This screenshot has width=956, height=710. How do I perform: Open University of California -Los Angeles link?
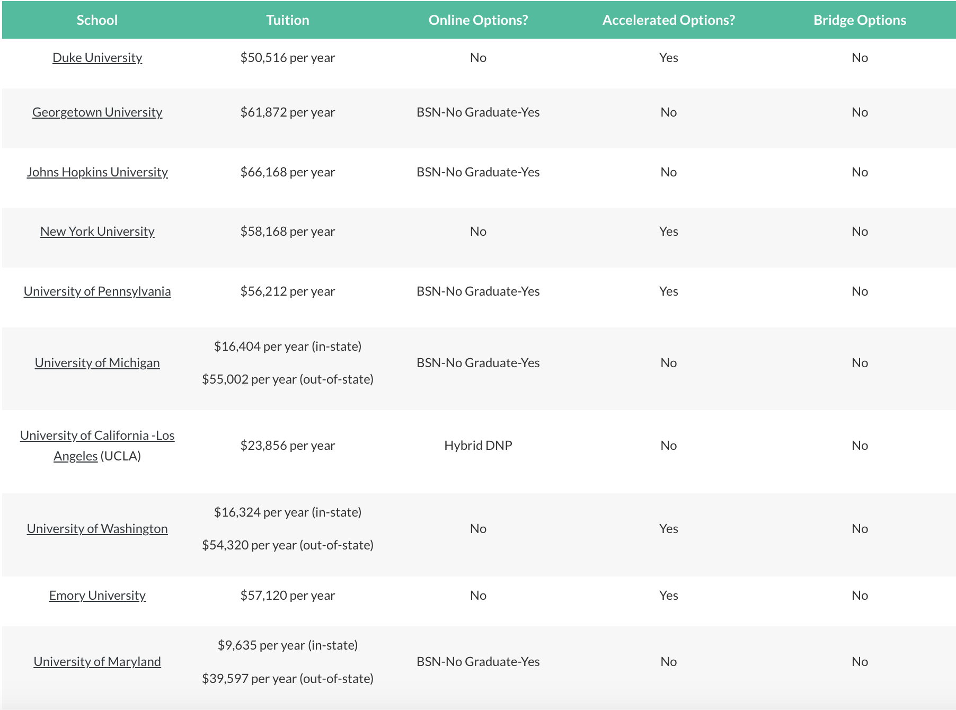[97, 446]
